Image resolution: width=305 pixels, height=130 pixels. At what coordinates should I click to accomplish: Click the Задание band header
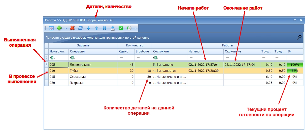[83, 45]
